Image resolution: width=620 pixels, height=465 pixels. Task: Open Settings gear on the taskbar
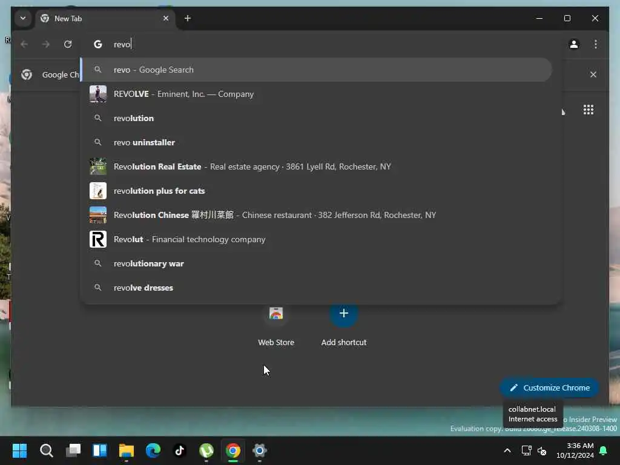pos(259,450)
